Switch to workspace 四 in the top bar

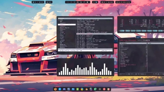pos(78,2)
